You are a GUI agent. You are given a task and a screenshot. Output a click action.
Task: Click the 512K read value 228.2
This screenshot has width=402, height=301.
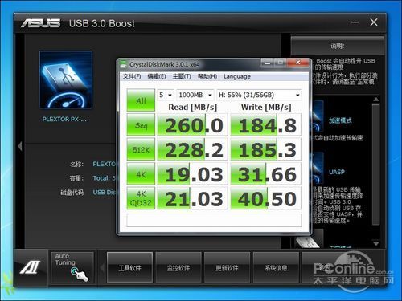(x=192, y=149)
